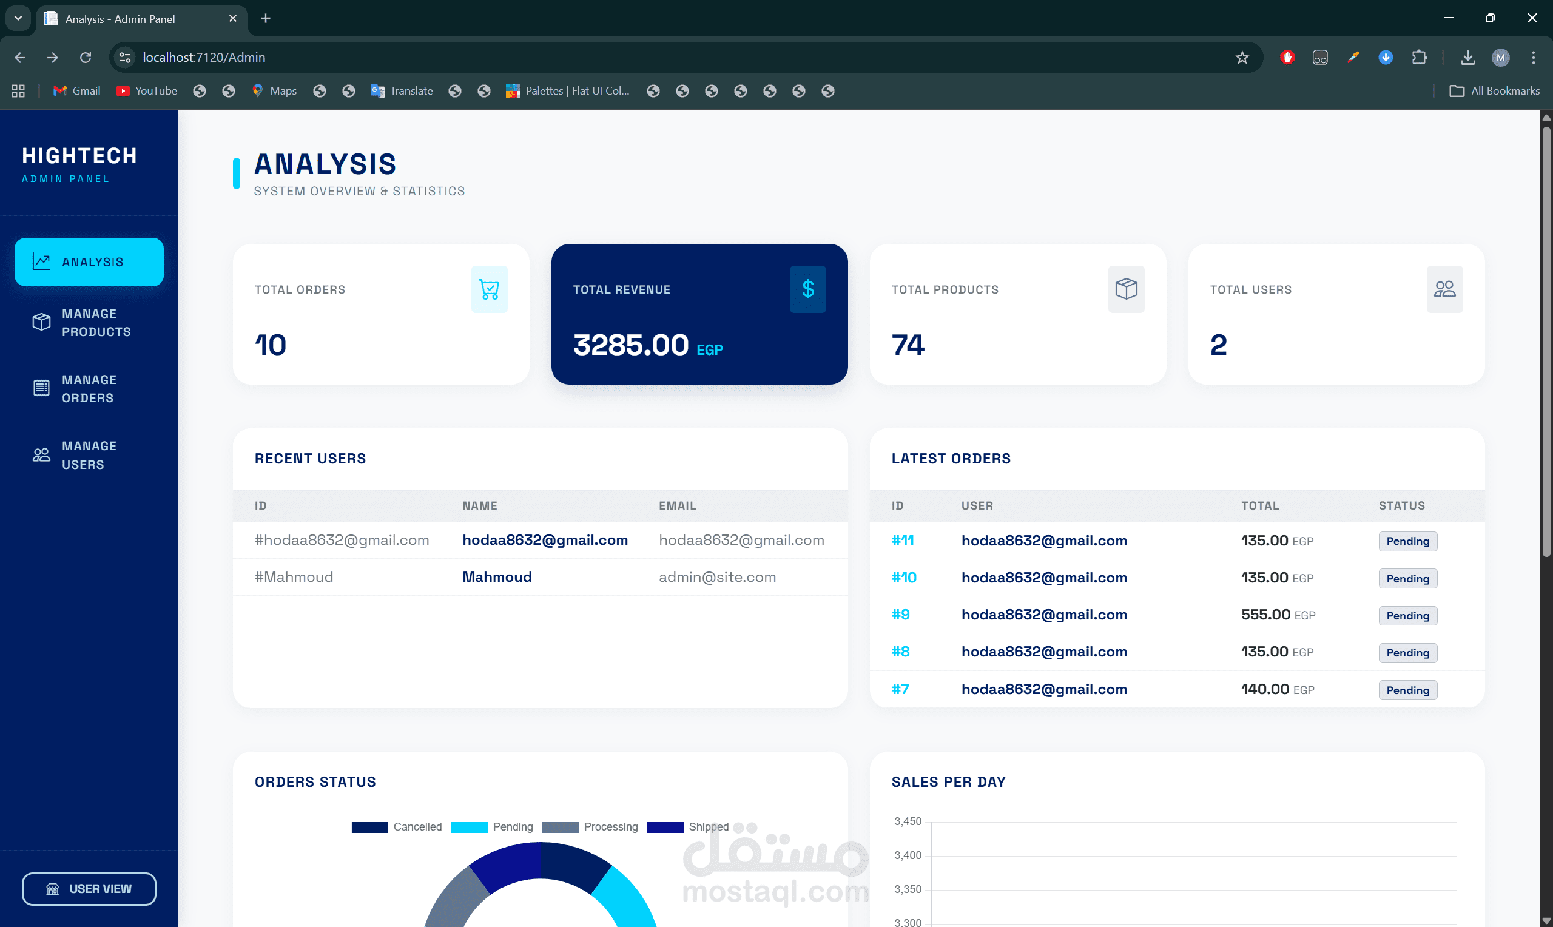
Task: Click the browser Back arrow
Action: [x=20, y=58]
